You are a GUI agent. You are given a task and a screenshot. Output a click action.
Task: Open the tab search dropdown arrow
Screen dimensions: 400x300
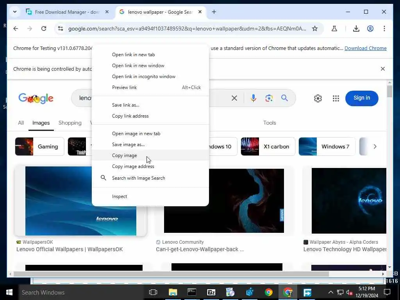[x=15, y=12]
